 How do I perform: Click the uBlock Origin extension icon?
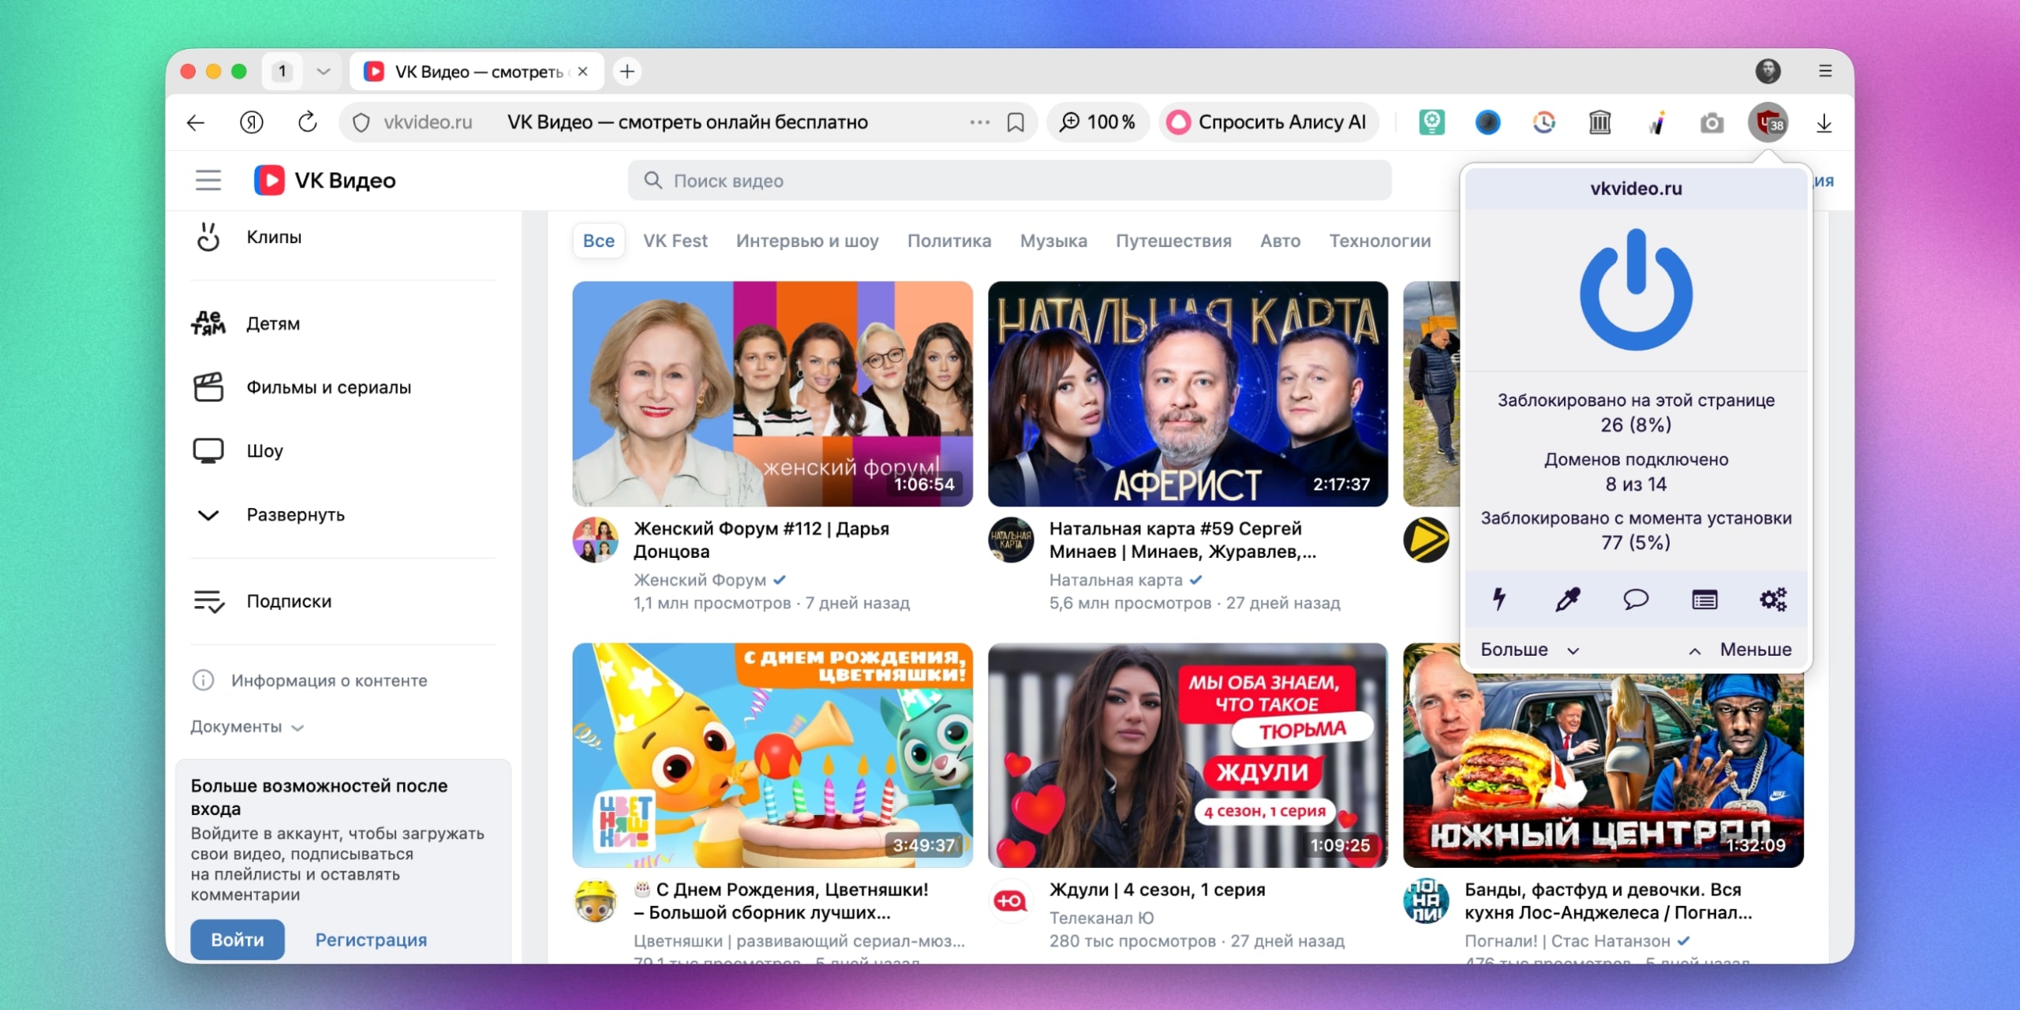click(x=1768, y=122)
